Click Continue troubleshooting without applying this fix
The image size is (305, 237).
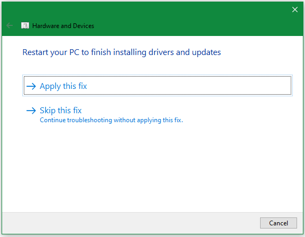(111, 120)
